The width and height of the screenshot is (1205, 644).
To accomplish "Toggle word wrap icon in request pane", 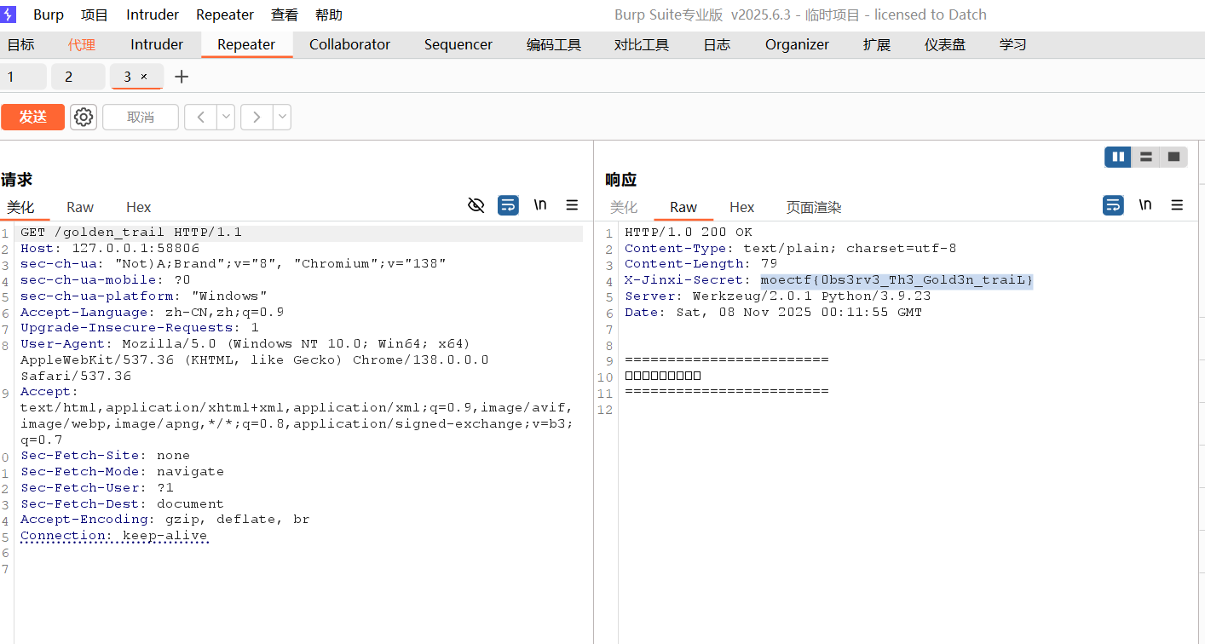I will (508, 204).
